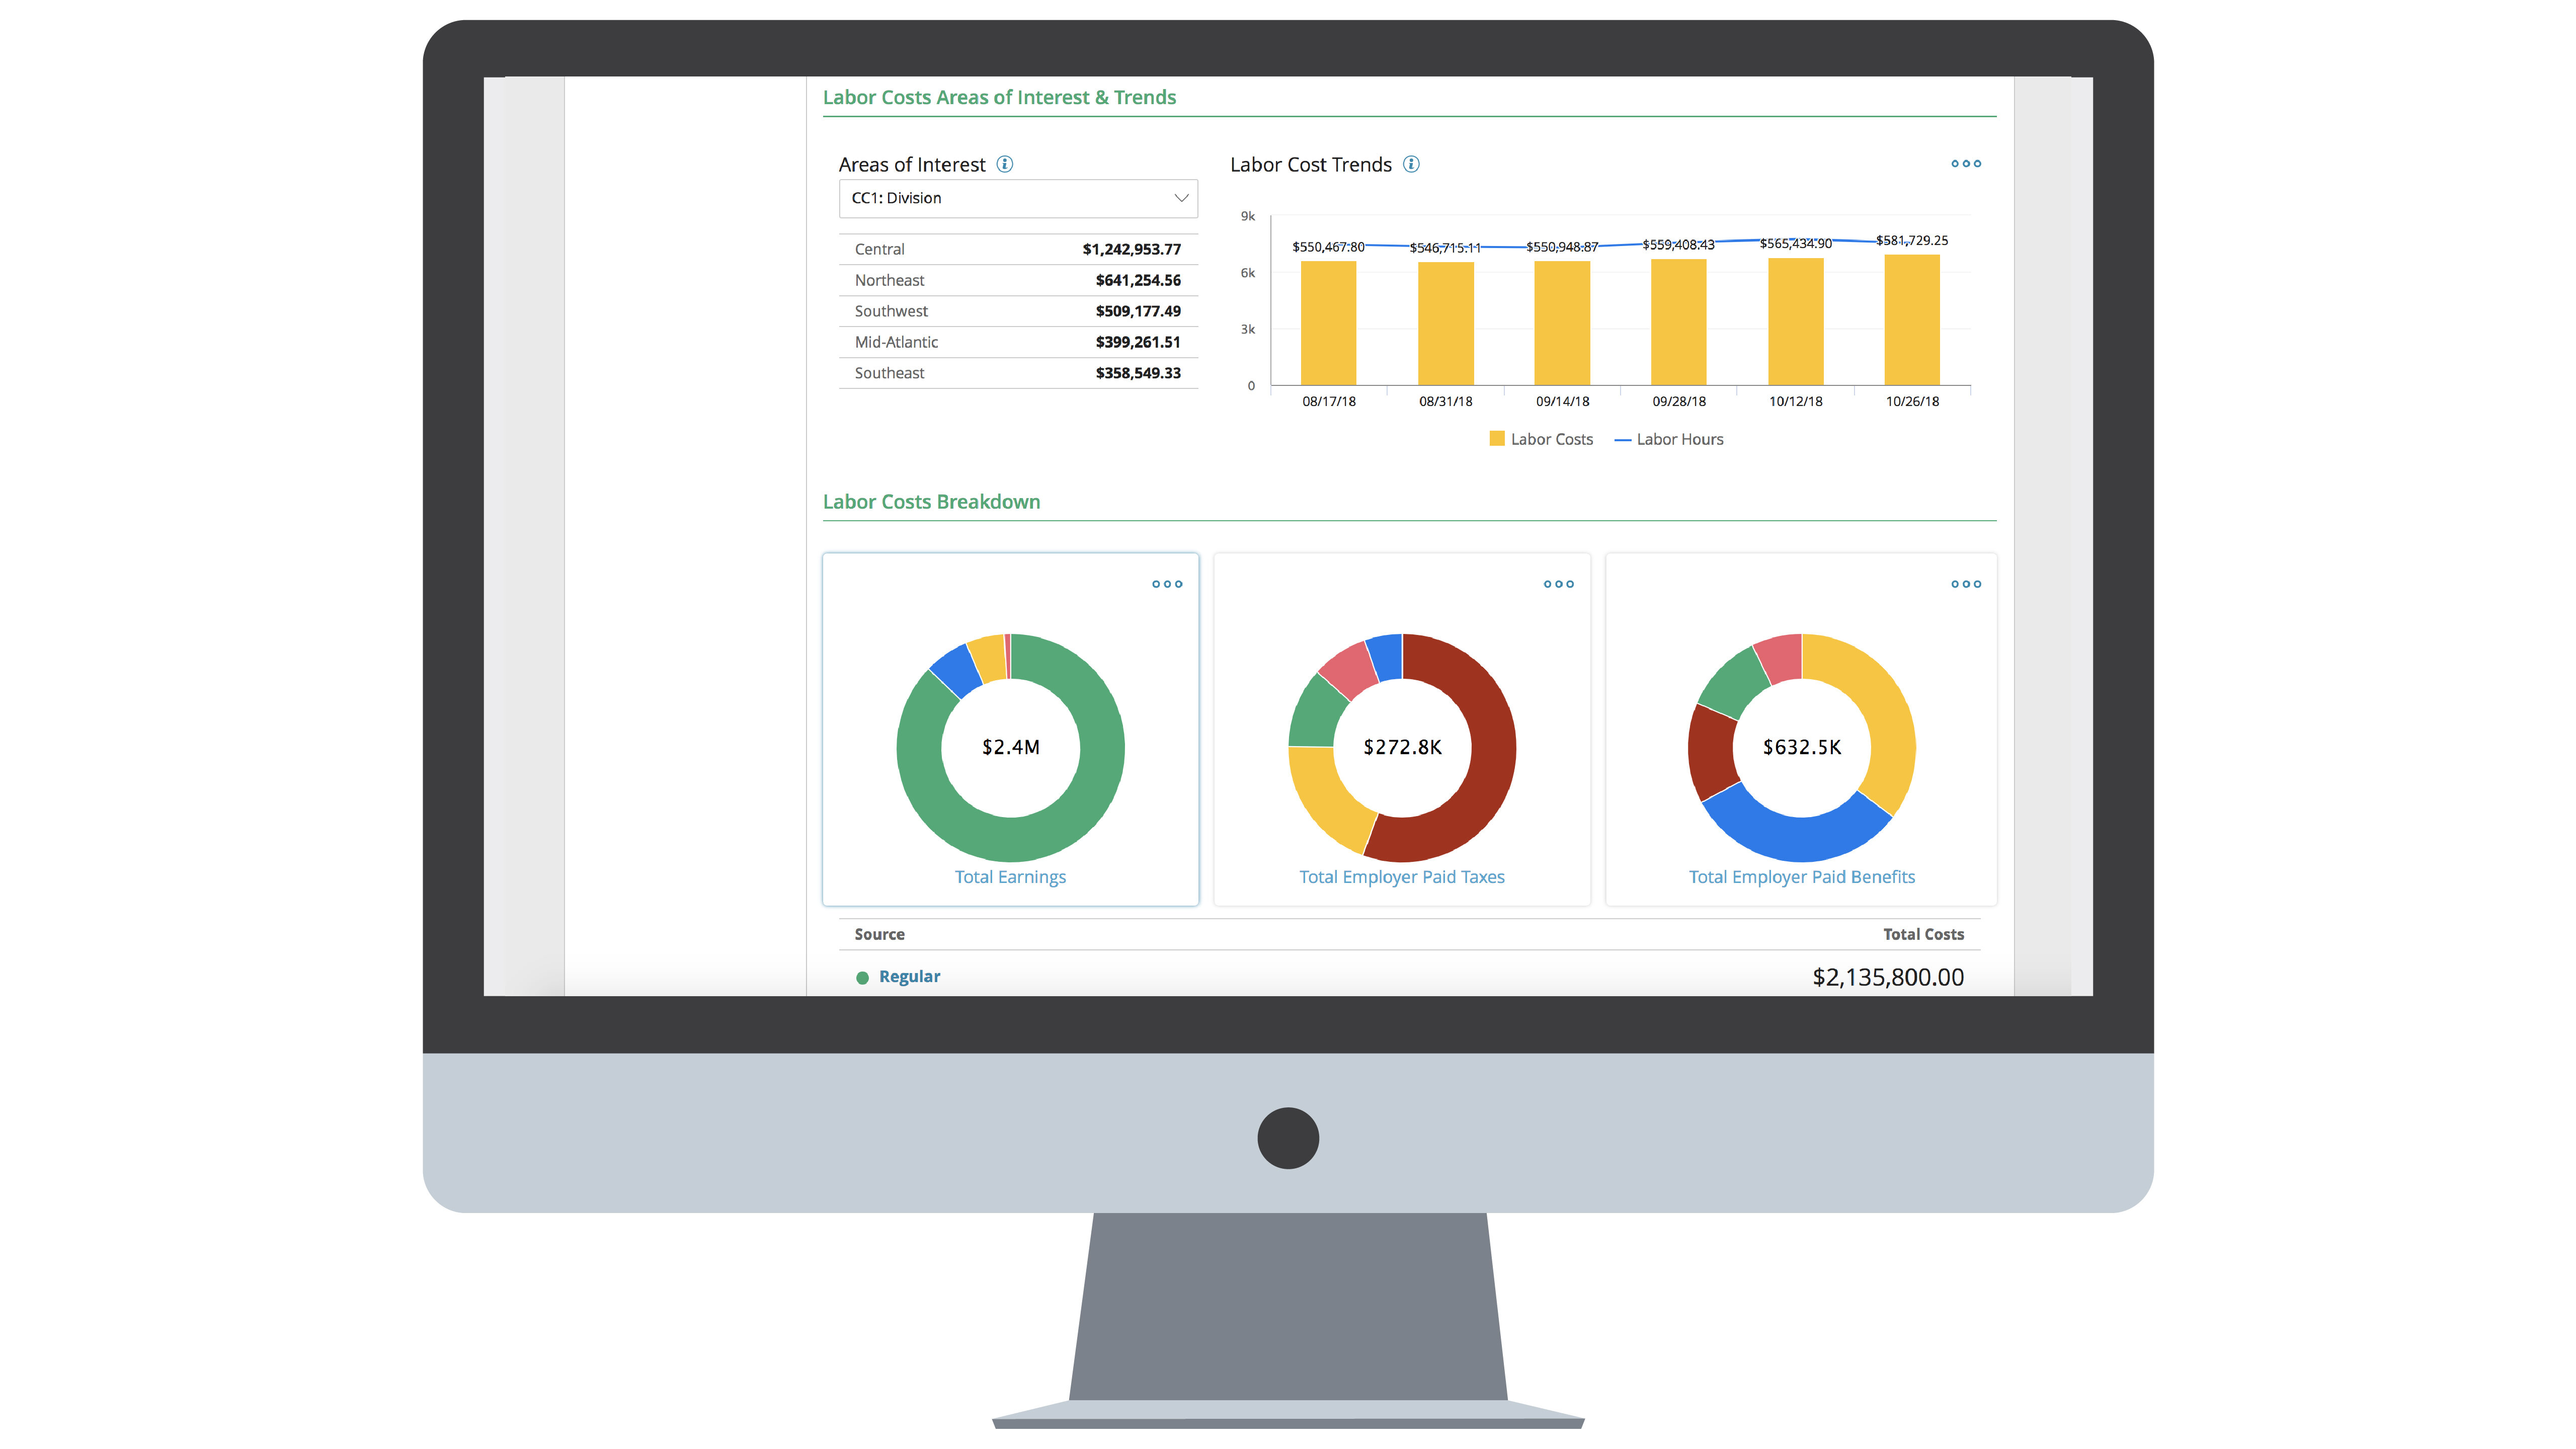Image resolution: width=2576 pixels, height=1449 pixels.
Task: Select the Total Earnings link
Action: click(1010, 877)
